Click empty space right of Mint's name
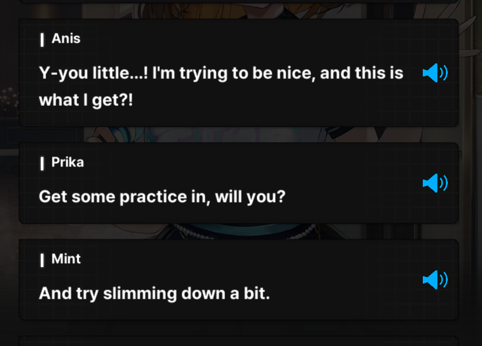The image size is (482, 346). click(x=246, y=259)
